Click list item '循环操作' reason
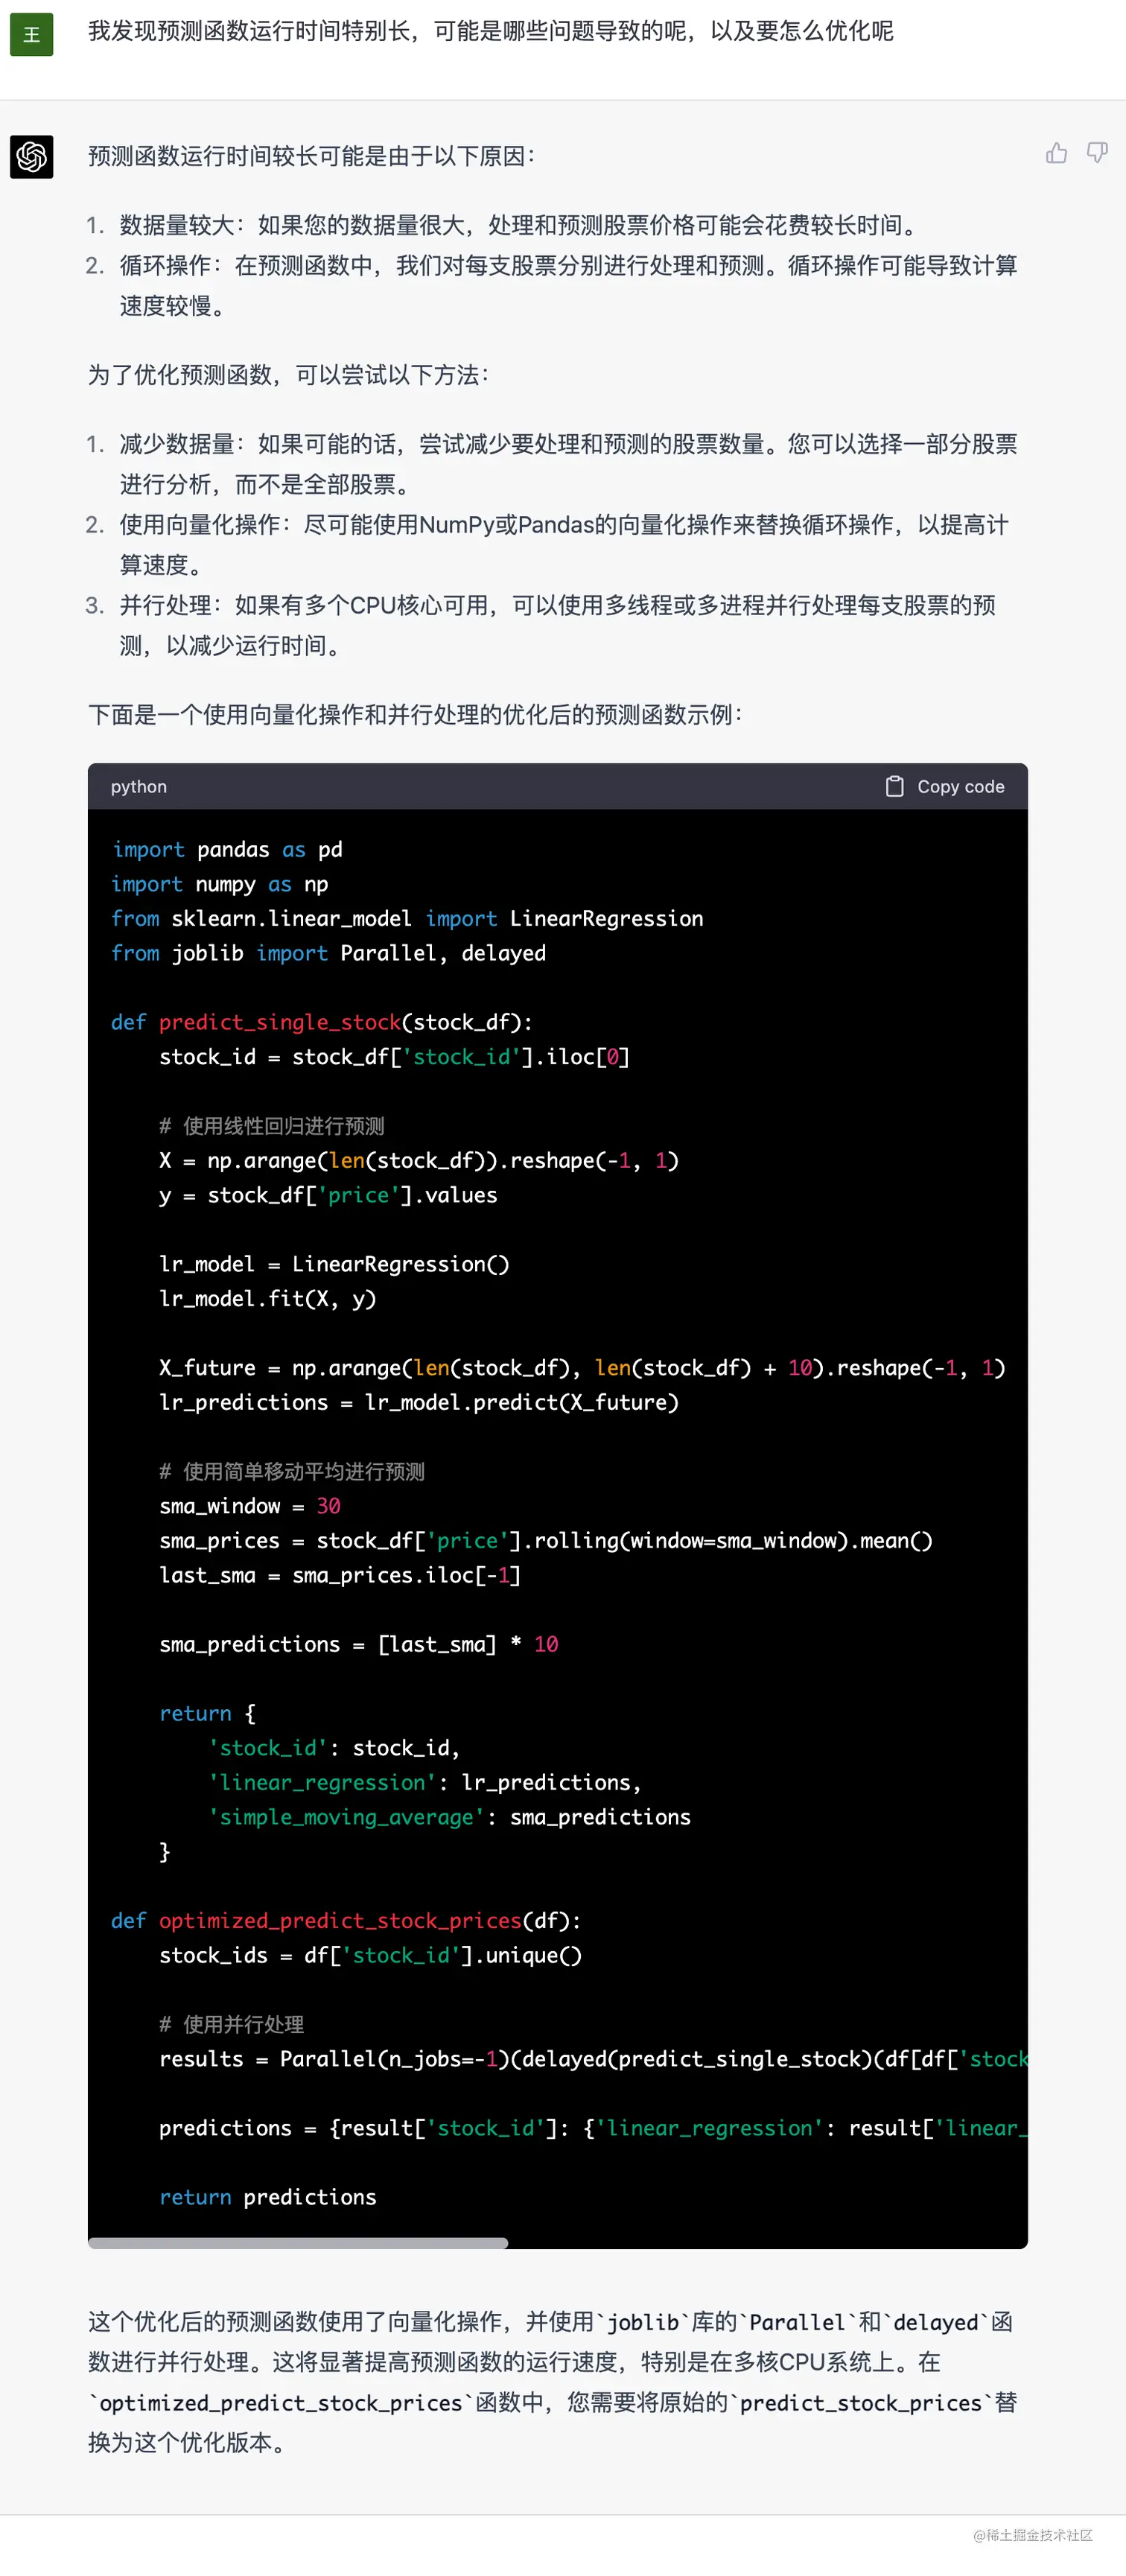Viewport: 1126px width, 2576px height. click(x=568, y=286)
